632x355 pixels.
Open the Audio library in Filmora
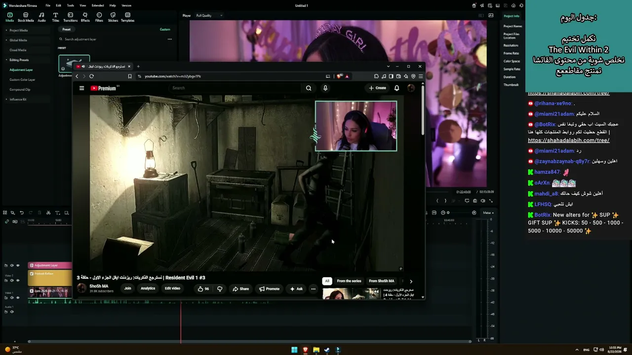tap(41, 17)
